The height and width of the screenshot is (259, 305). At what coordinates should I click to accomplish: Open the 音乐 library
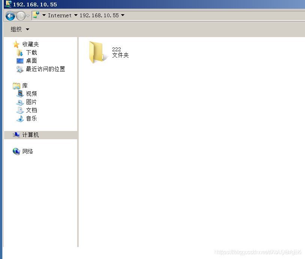tap(31, 118)
